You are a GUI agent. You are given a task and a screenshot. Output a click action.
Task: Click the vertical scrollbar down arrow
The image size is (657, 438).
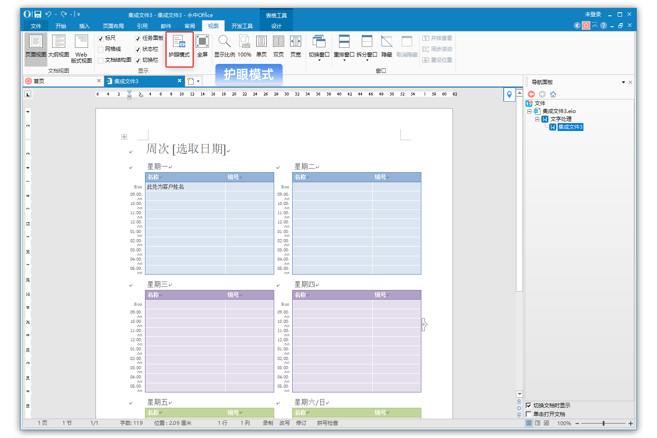[519, 394]
